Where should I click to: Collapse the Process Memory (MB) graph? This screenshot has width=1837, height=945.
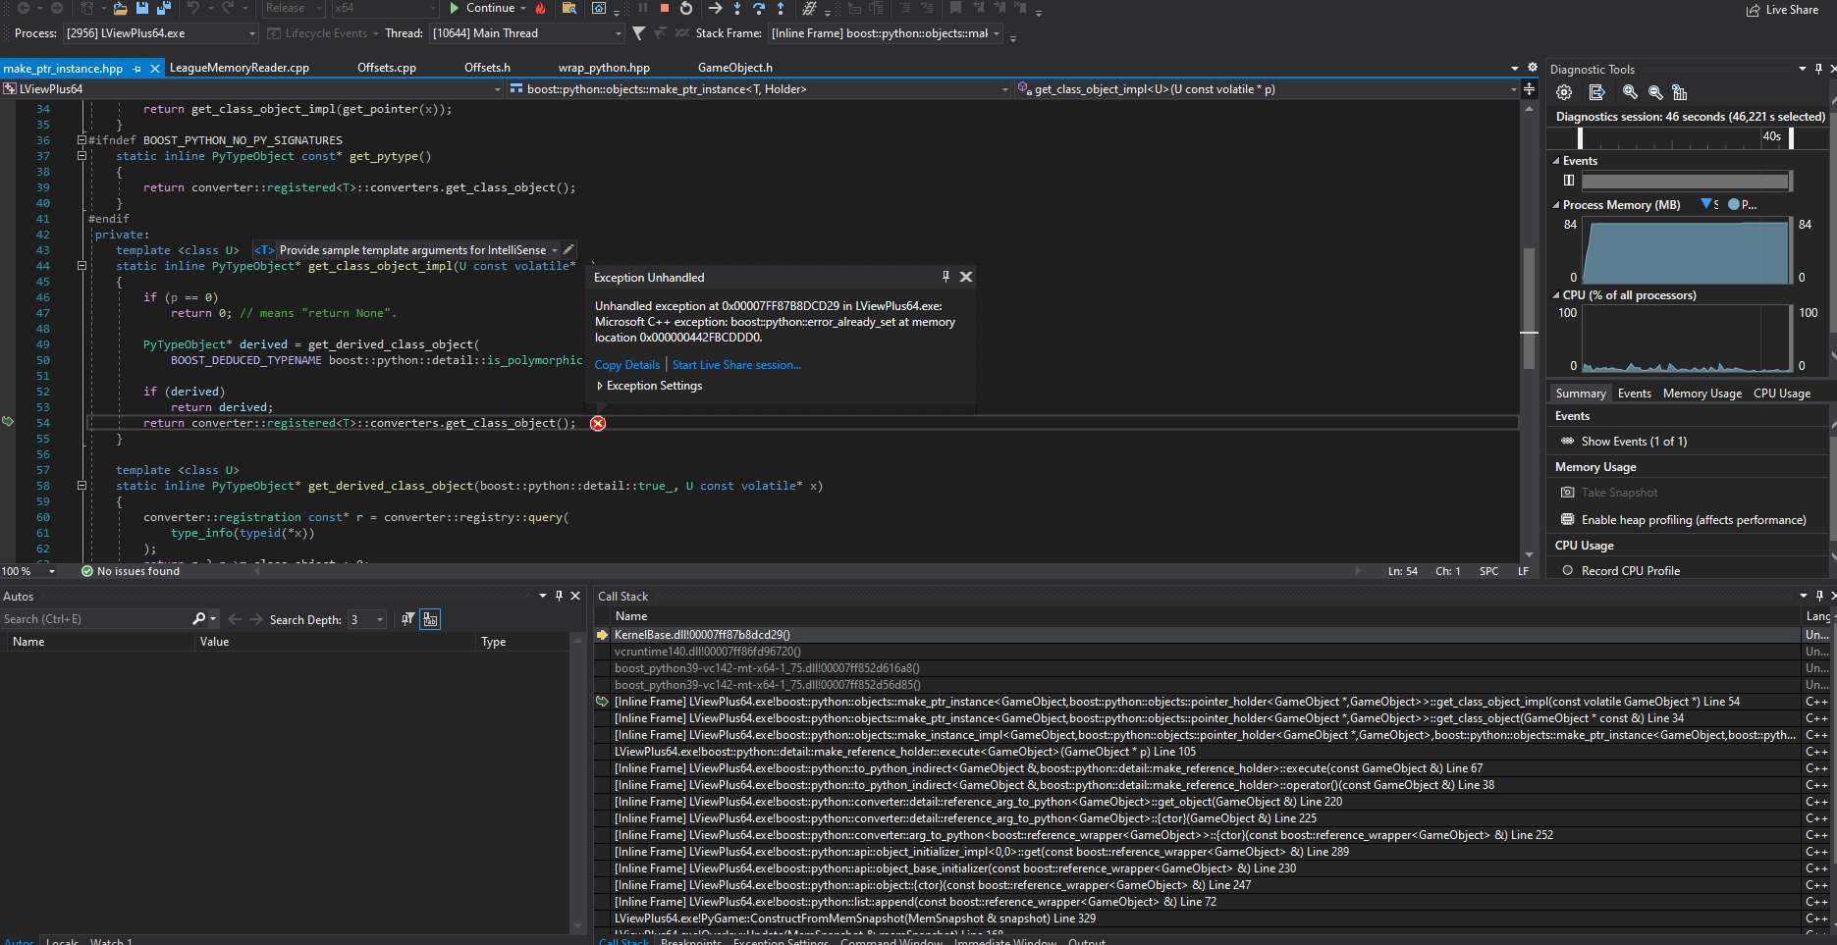point(1556,205)
